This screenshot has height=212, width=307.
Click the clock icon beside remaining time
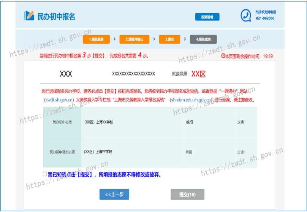(x=223, y=56)
